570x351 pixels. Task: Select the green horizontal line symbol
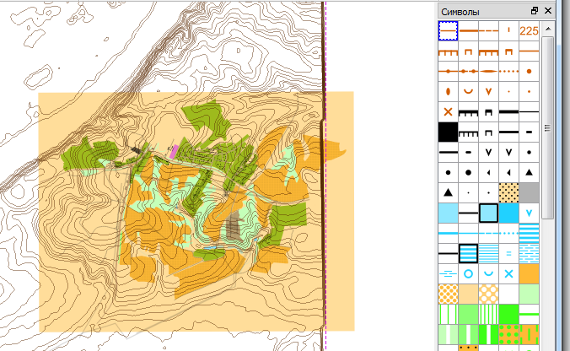(529, 314)
